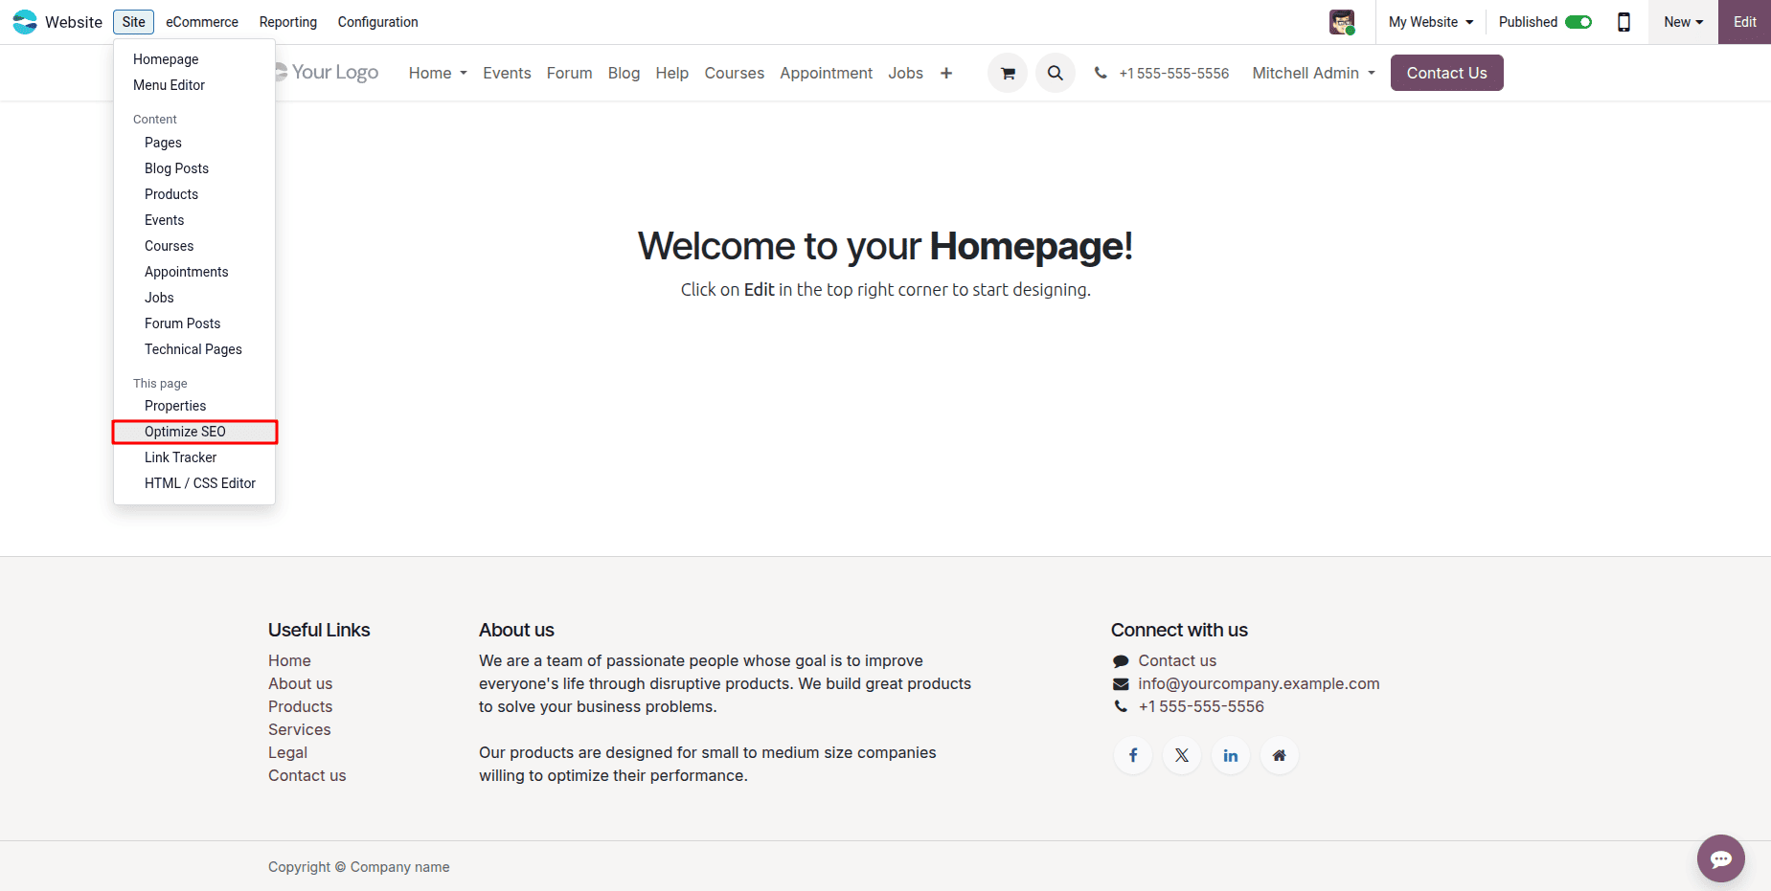Click footer Contact us under Connect
Image resolution: width=1771 pixels, height=891 pixels.
point(1177,660)
